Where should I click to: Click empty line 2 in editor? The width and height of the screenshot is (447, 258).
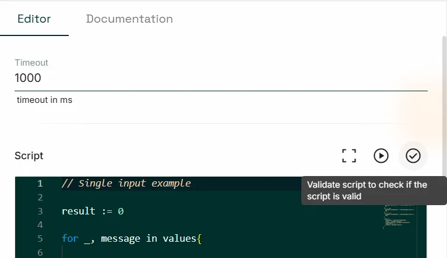[x=199, y=197]
